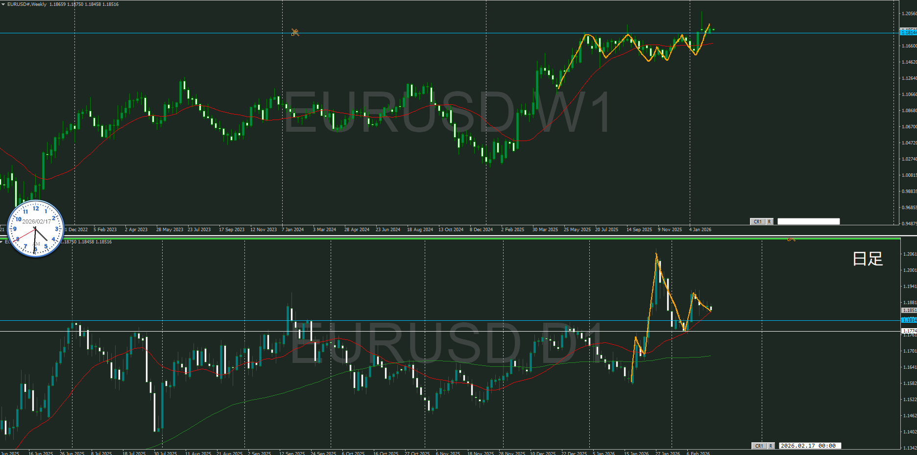917x455 pixels.
Task: Click the 4 Jan 2026 label on weekly time axis
Action: coord(700,230)
